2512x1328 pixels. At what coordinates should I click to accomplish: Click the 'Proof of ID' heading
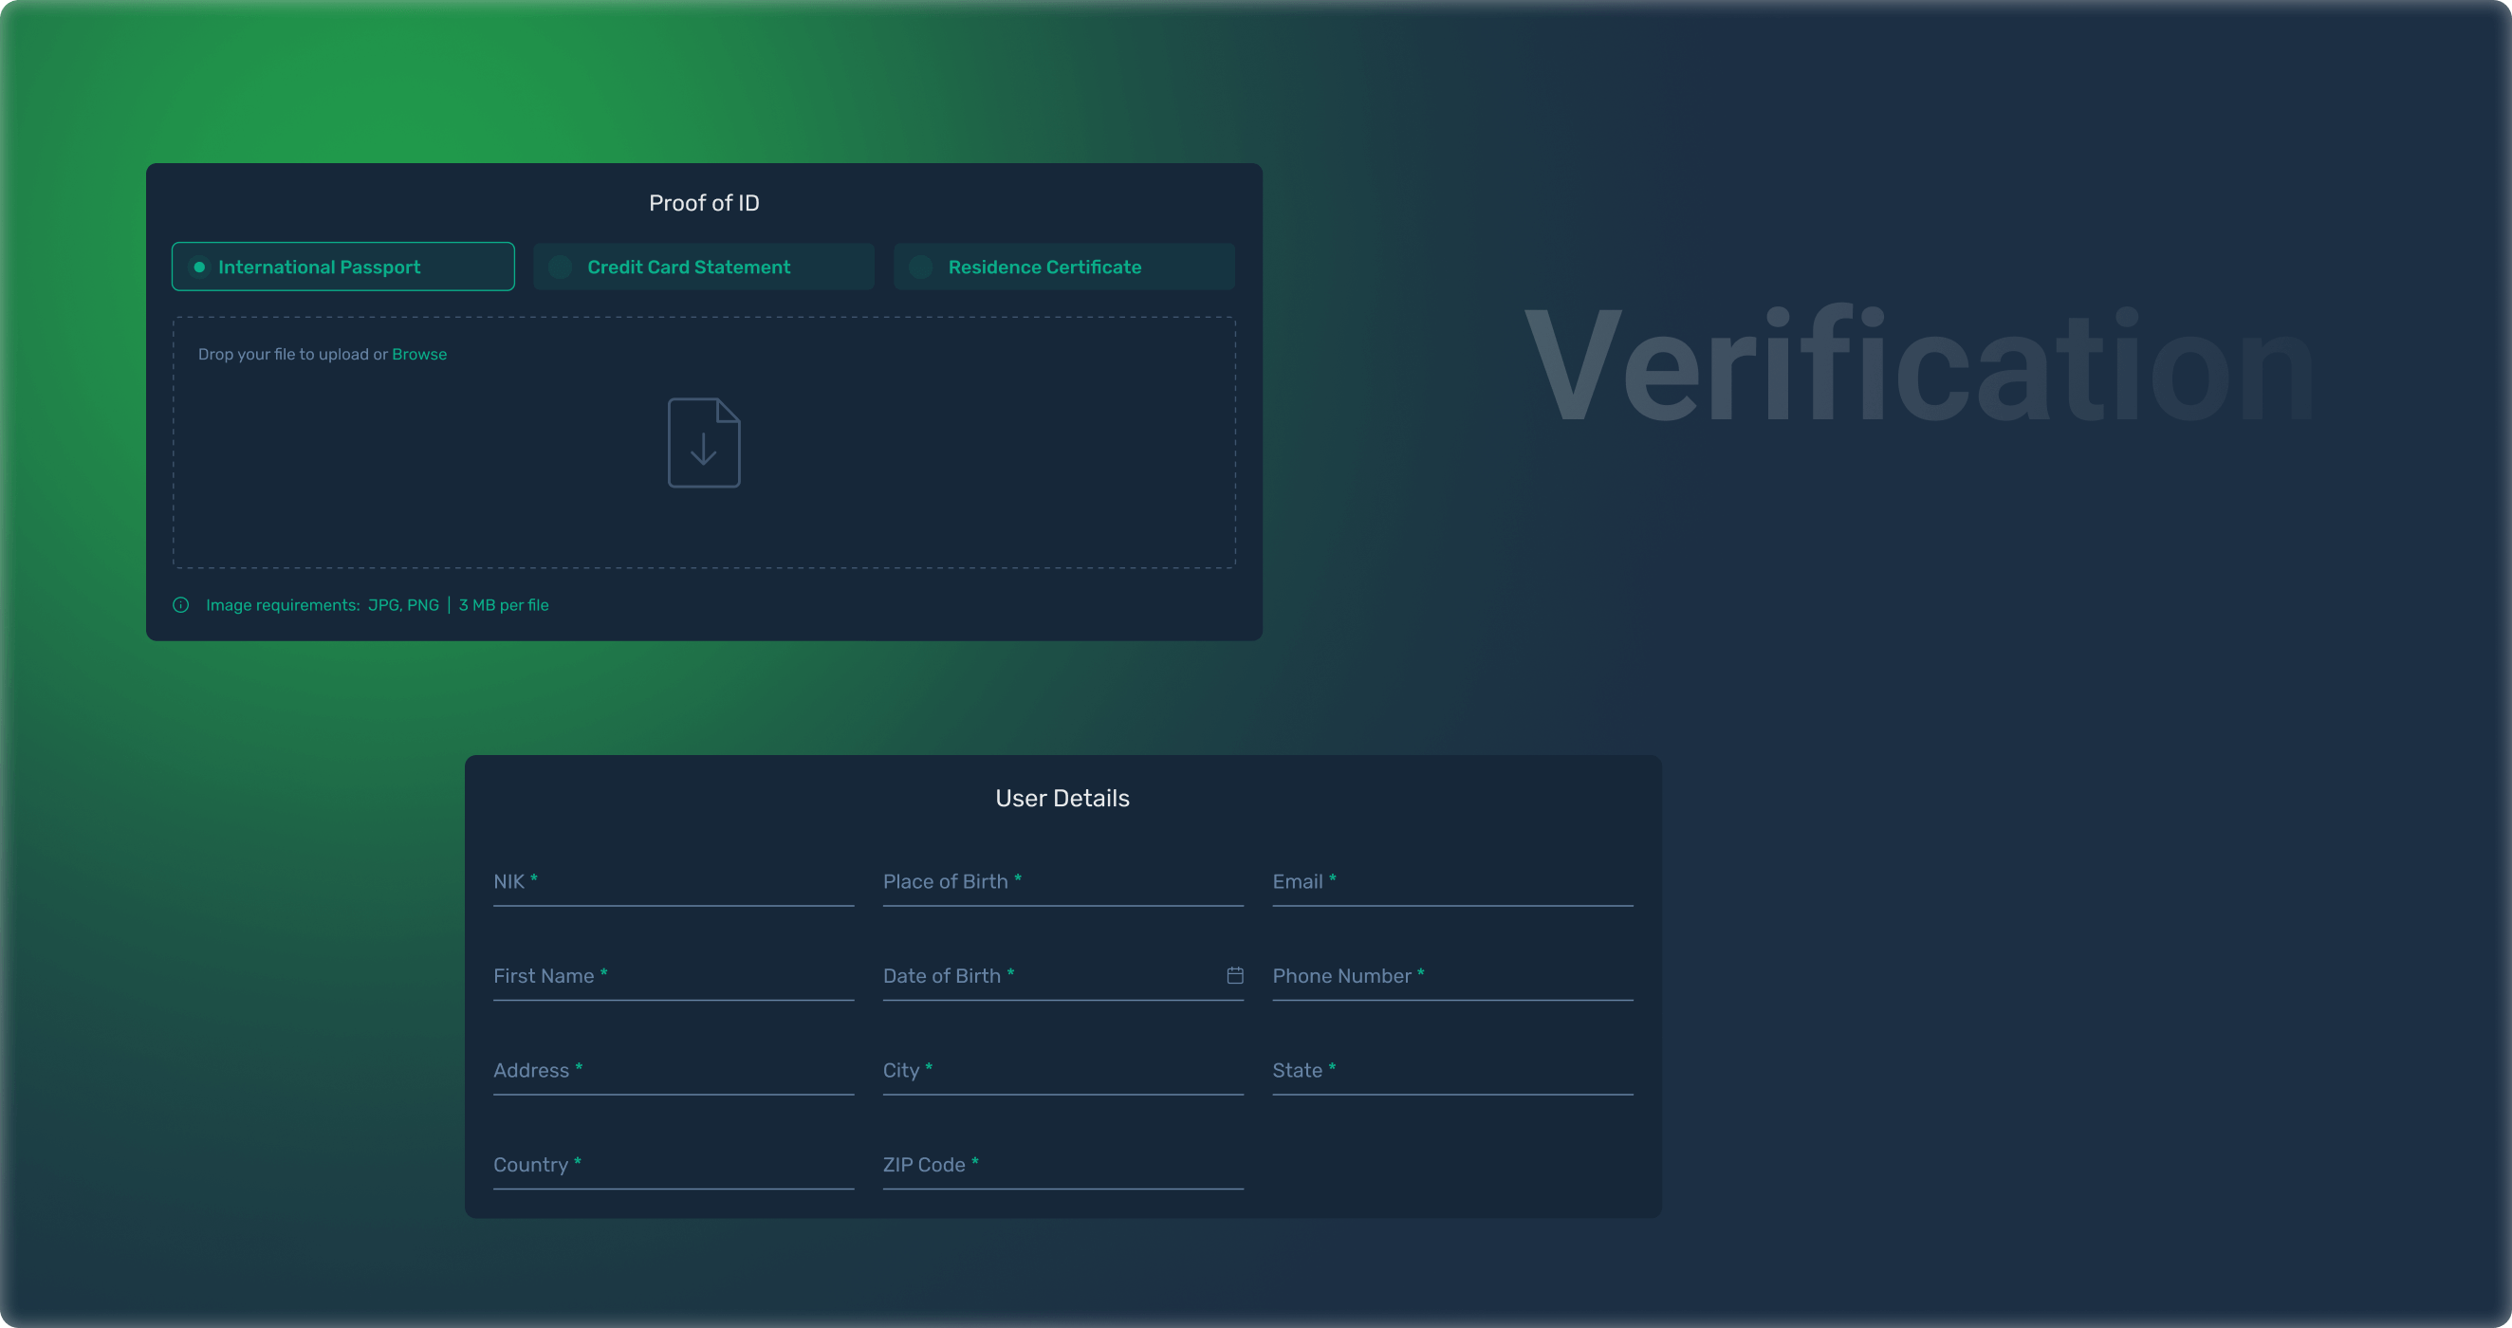coord(703,203)
